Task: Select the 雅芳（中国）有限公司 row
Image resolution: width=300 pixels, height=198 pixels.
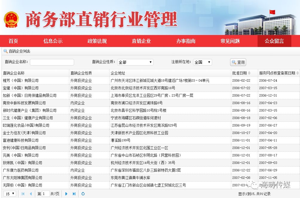Action: pos(21,80)
